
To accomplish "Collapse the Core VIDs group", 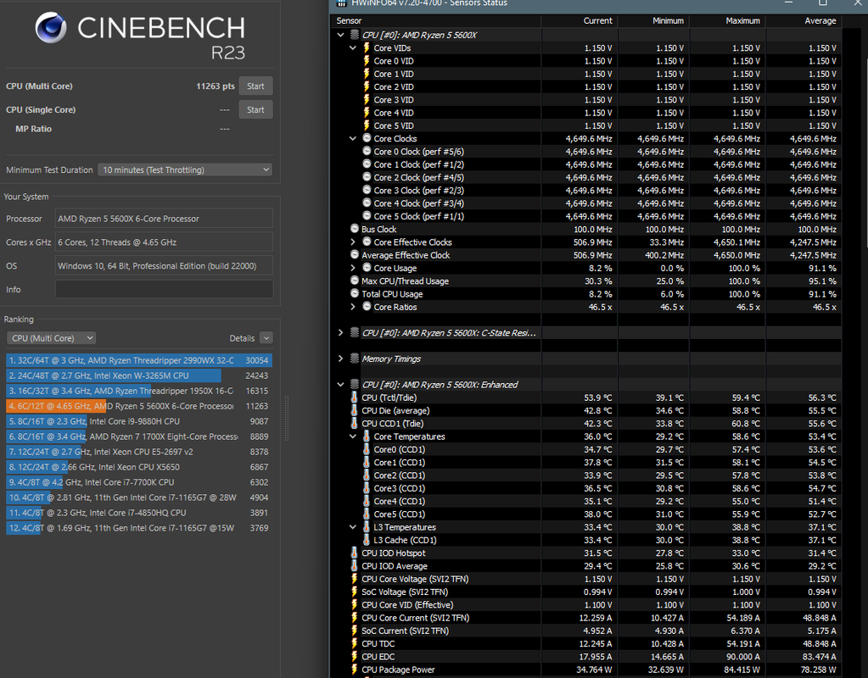I will (353, 48).
